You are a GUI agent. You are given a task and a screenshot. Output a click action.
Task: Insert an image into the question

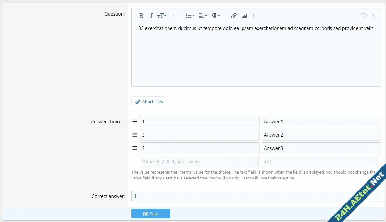click(244, 15)
